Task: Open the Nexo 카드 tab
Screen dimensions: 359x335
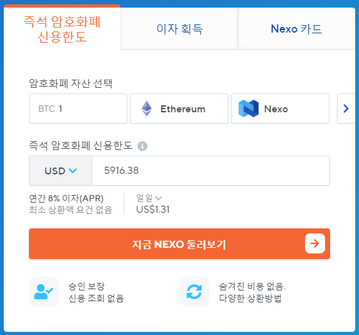Action: click(296, 29)
